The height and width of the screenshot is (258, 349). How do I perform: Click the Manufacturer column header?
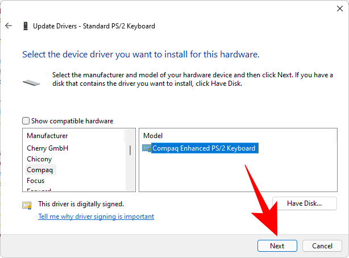47,136
